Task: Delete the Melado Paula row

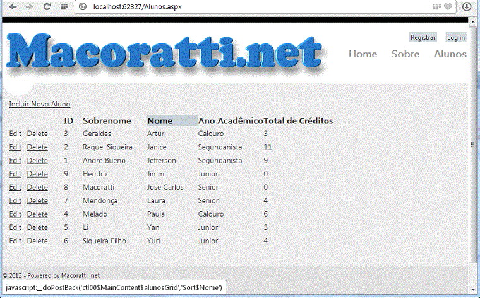Action: tap(37, 214)
